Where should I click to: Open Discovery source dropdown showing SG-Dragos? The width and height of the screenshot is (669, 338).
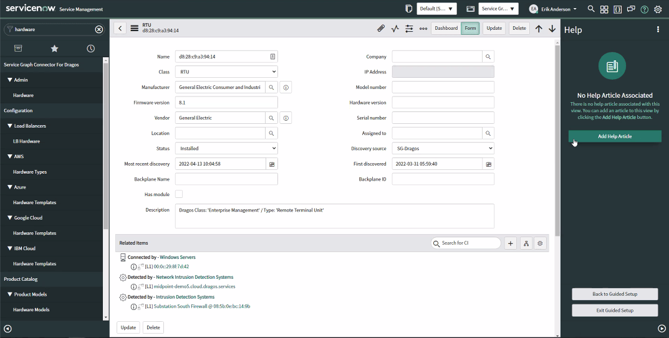tap(443, 149)
